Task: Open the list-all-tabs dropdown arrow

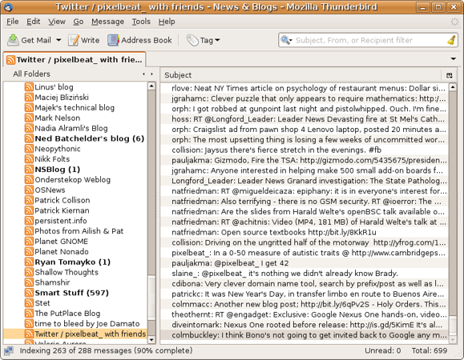Action: (x=453, y=58)
